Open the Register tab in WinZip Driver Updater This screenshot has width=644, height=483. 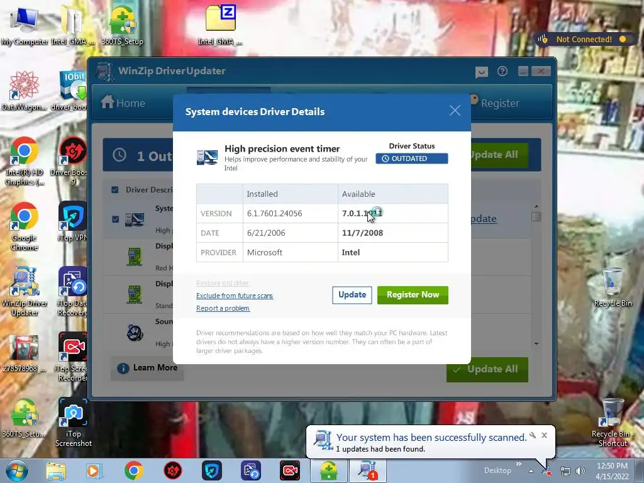(495, 103)
